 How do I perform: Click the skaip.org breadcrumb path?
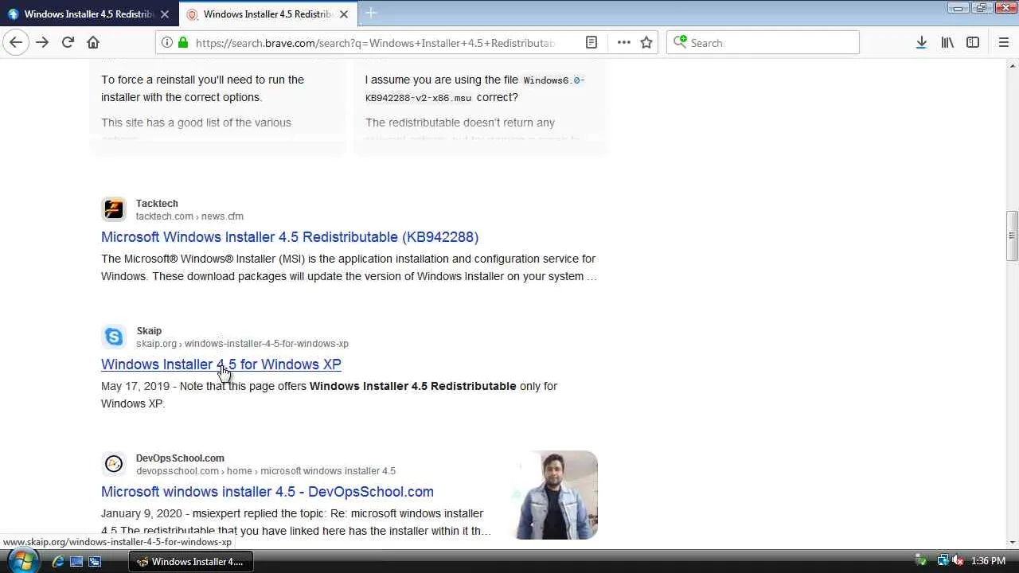pos(242,344)
